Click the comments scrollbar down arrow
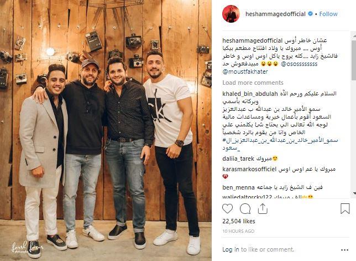Viewport: 356px width, 261px height. click(x=354, y=193)
